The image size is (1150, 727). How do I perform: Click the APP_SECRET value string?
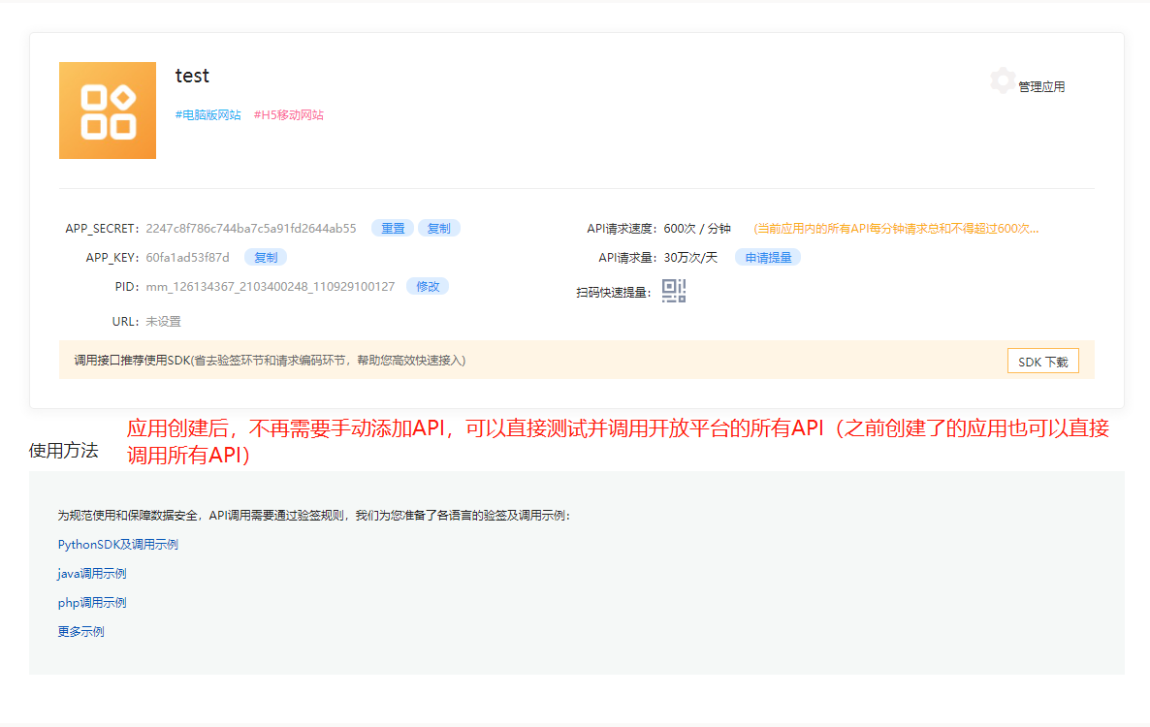tap(251, 229)
